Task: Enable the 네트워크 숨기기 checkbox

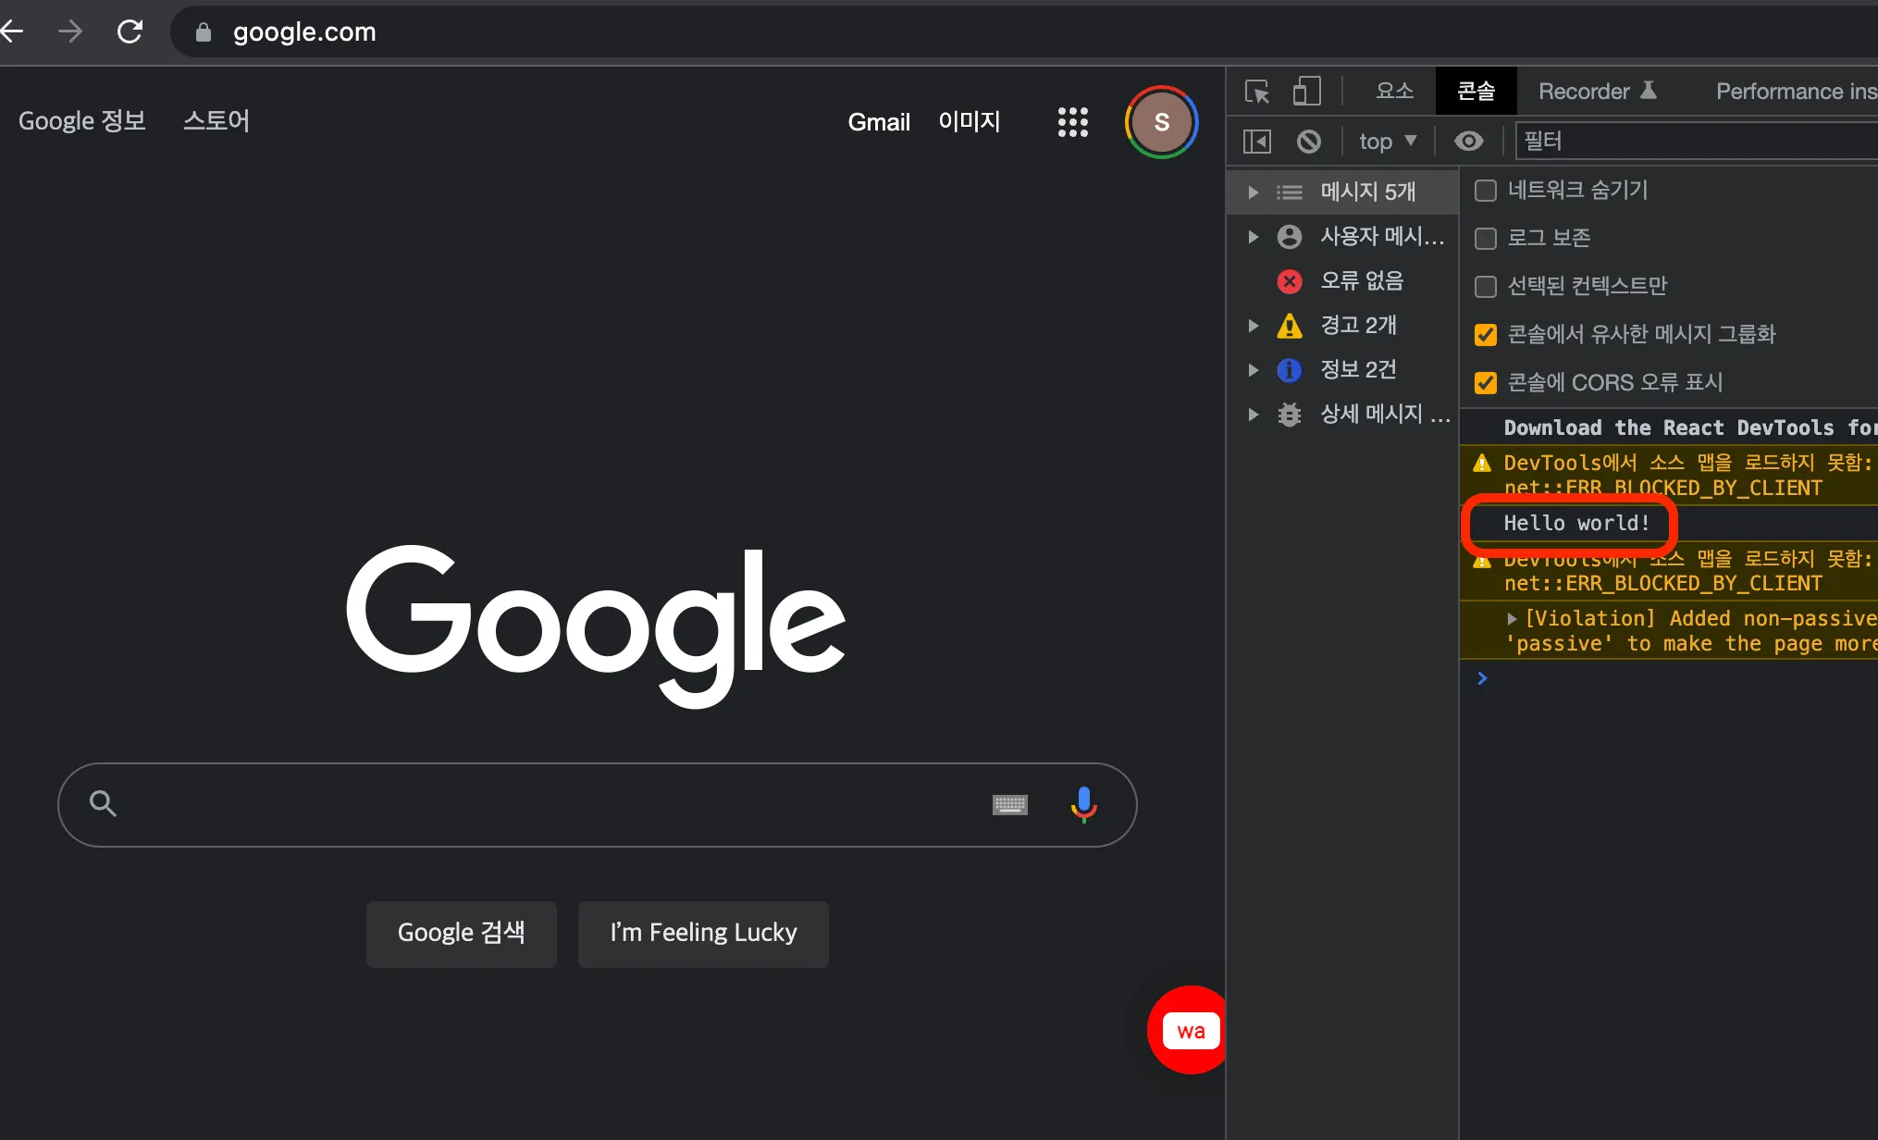Action: pos(1486,191)
